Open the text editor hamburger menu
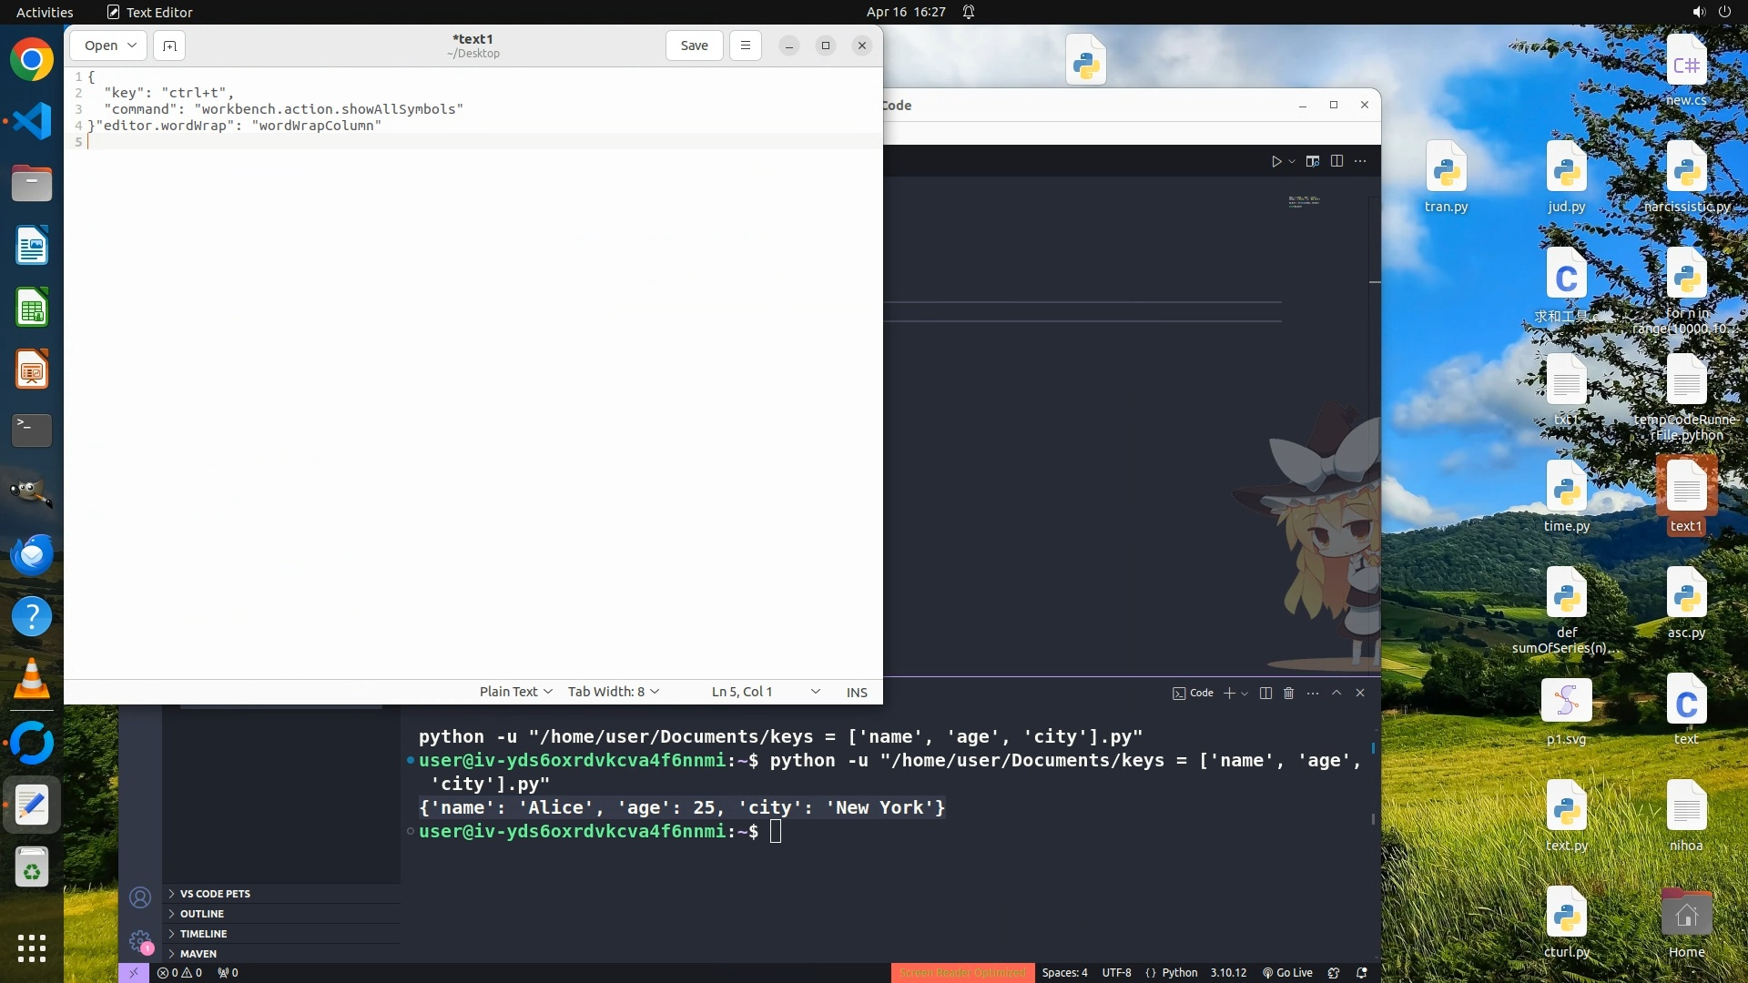Viewport: 1748px width, 983px height. [x=745, y=46]
